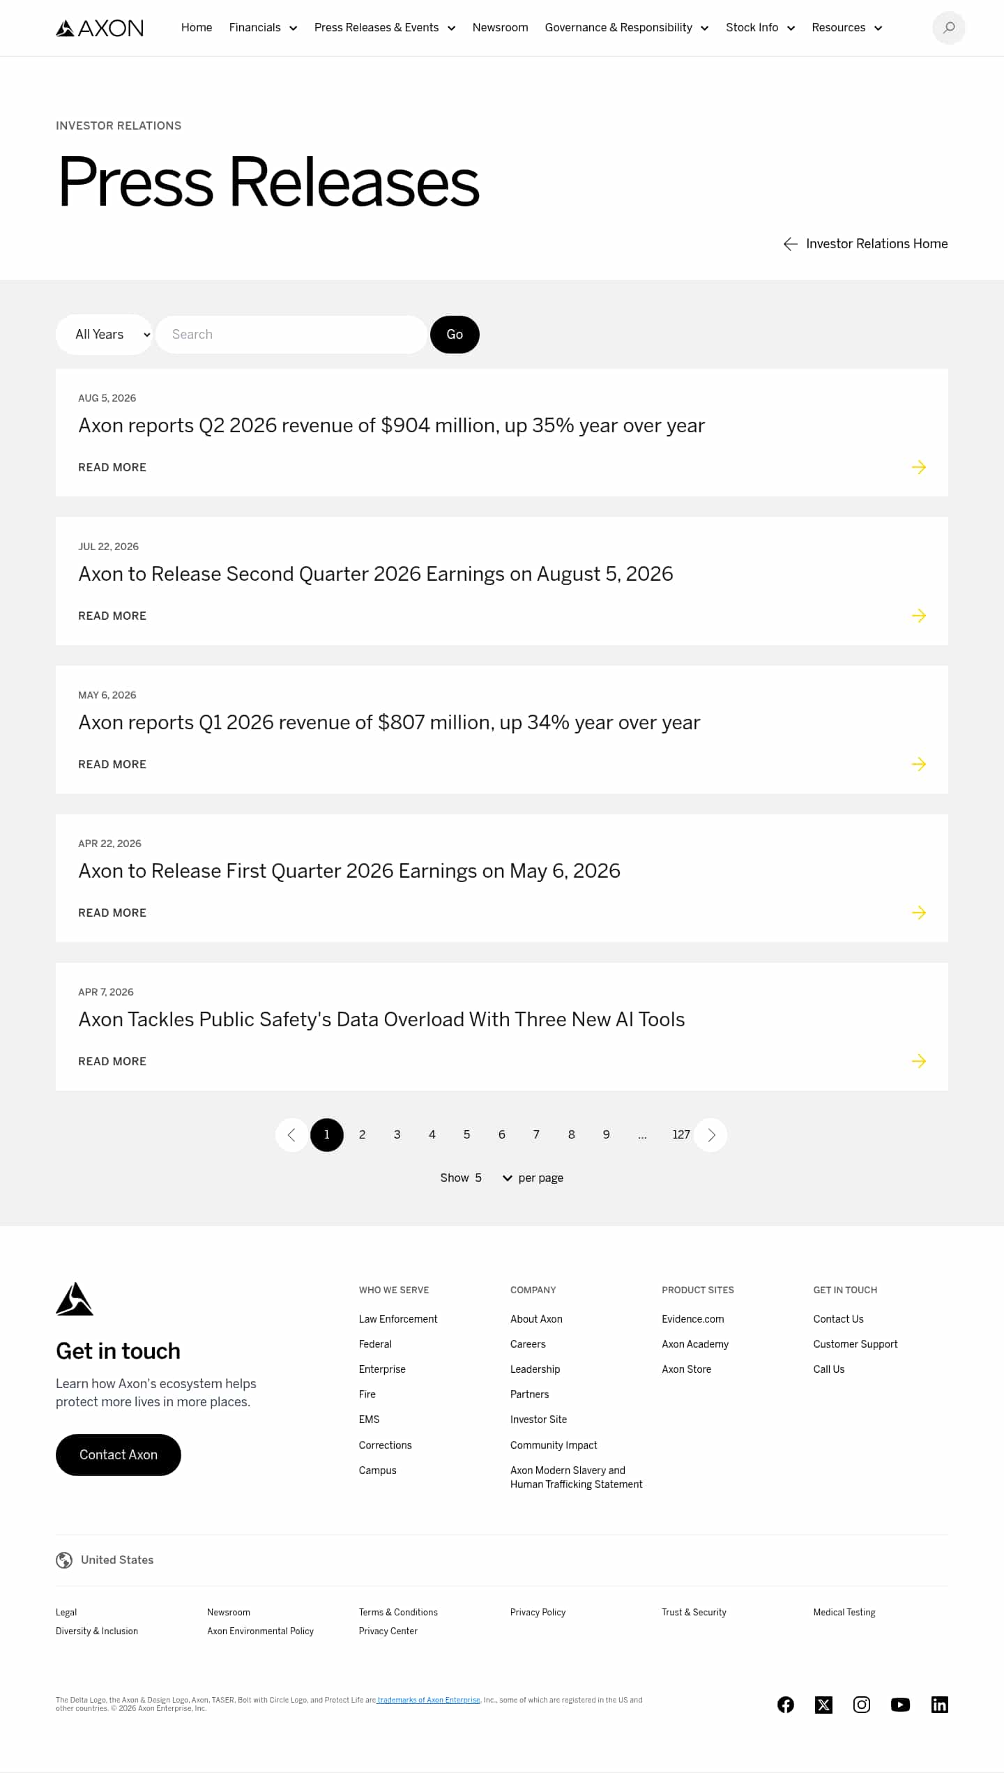Click READ MORE under Q2 2026 revenue
Viewport: 1004px width, 1773px height.
(112, 467)
